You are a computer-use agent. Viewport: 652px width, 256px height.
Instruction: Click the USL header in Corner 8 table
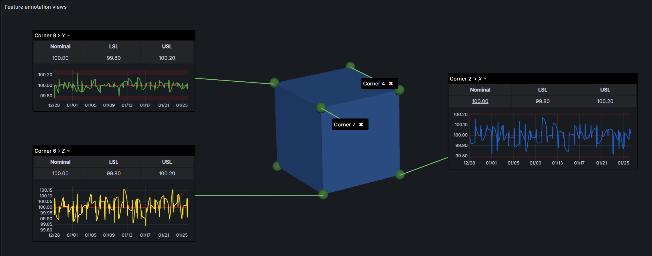coord(167,46)
